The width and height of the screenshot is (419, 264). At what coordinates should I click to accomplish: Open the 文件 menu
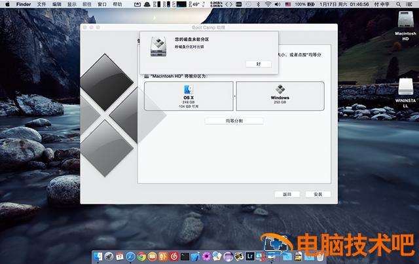coord(41,5)
